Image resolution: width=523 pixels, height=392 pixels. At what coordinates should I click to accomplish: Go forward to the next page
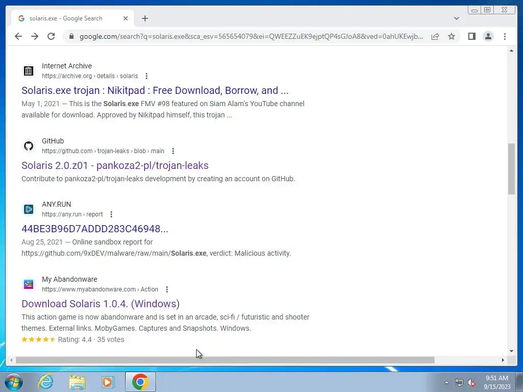pos(35,36)
